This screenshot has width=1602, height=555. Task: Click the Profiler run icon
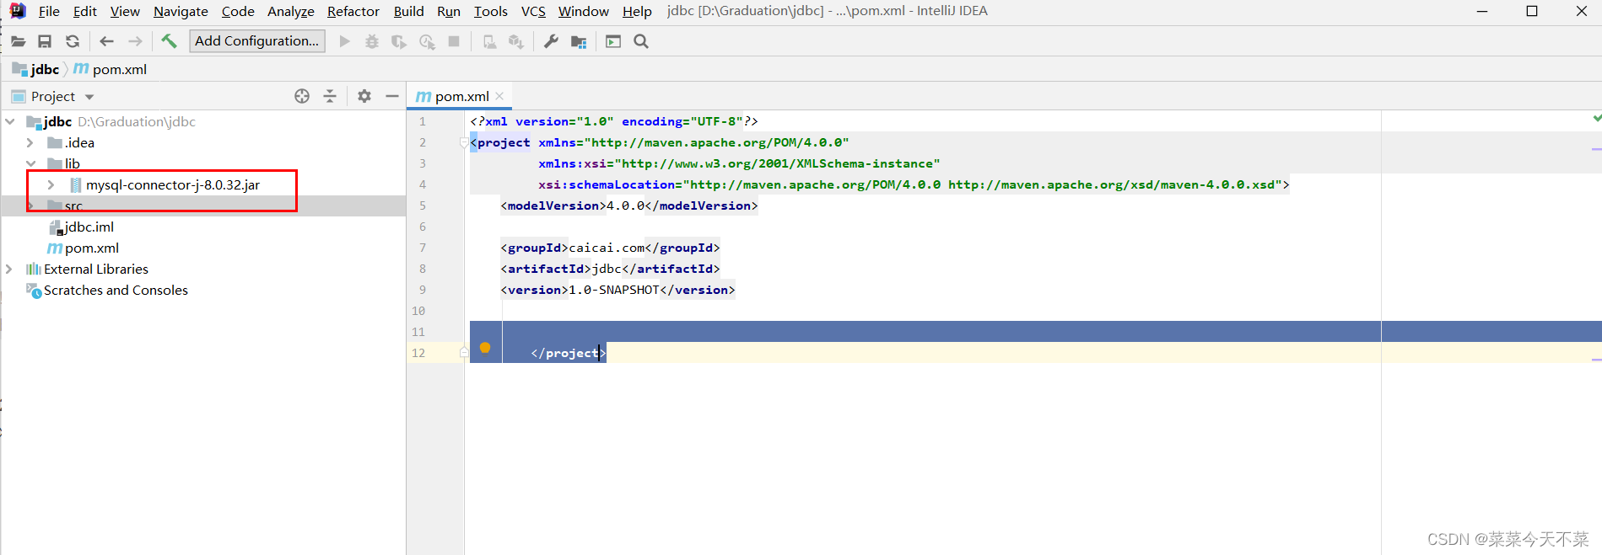point(427,41)
